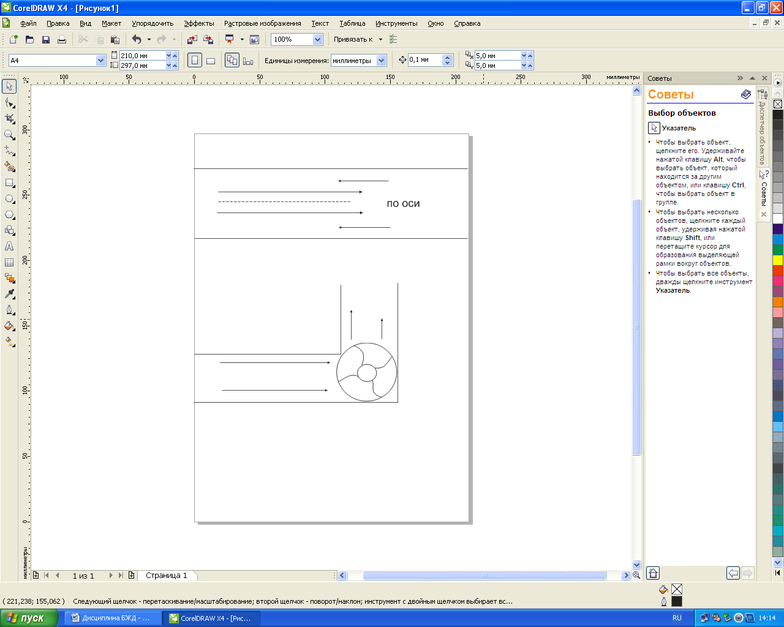Toggle landscape page orientation

pyautogui.click(x=211, y=61)
